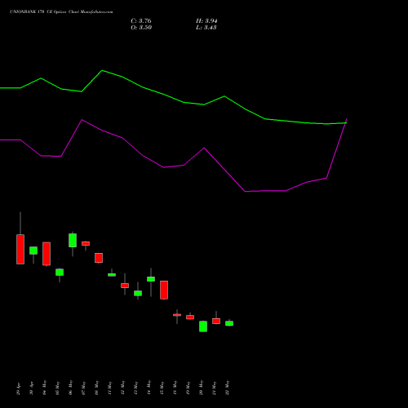408x408 pixels.
Task: Click the 30 Apr date label
Action: pyautogui.click(x=31, y=388)
